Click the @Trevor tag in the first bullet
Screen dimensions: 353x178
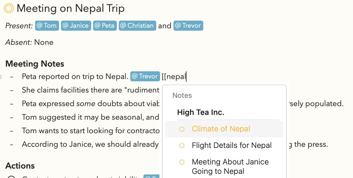(x=145, y=76)
